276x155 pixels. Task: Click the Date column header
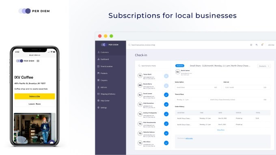(x=220, y=113)
